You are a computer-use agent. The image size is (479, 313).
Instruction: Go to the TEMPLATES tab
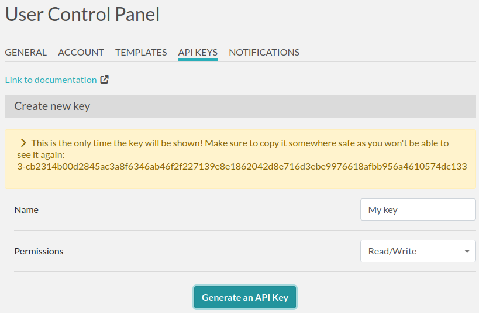[x=141, y=53]
